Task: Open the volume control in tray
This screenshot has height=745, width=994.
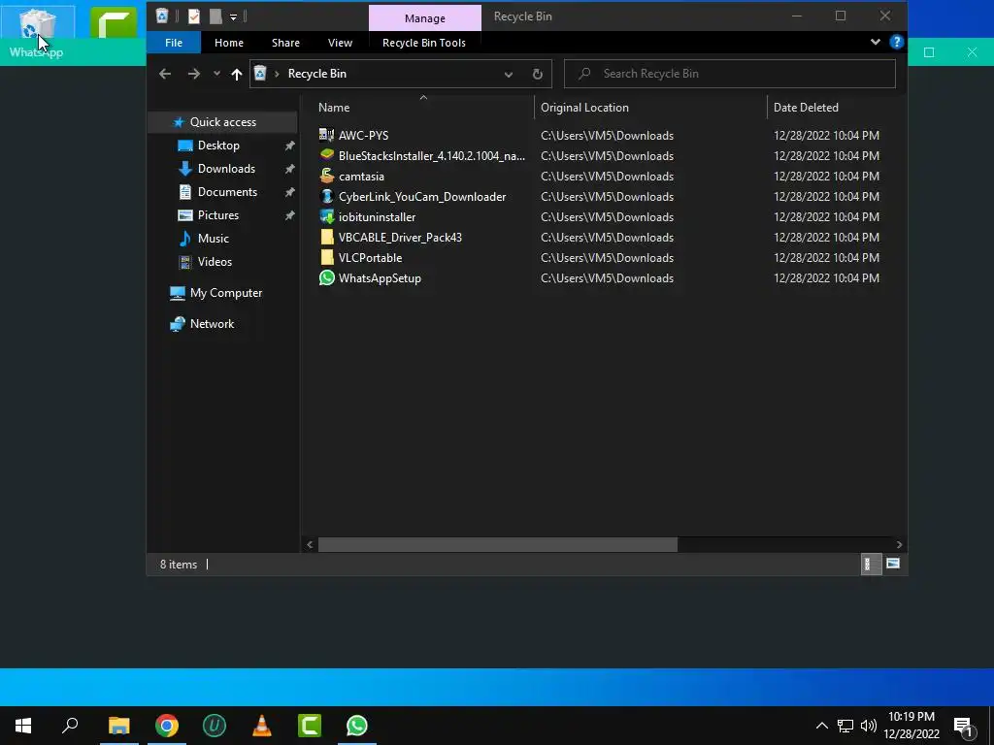Action: tap(869, 726)
